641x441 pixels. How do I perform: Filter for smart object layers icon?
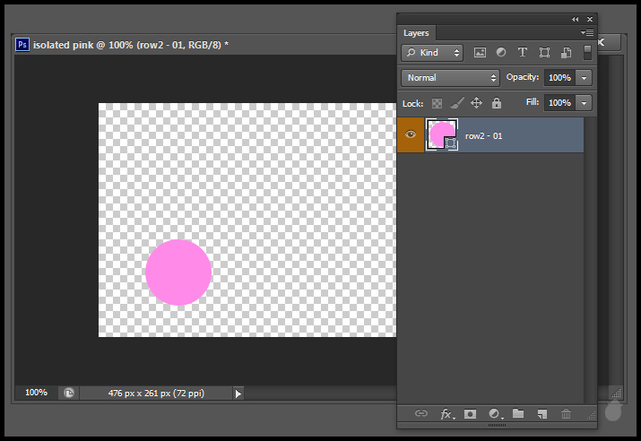[566, 53]
